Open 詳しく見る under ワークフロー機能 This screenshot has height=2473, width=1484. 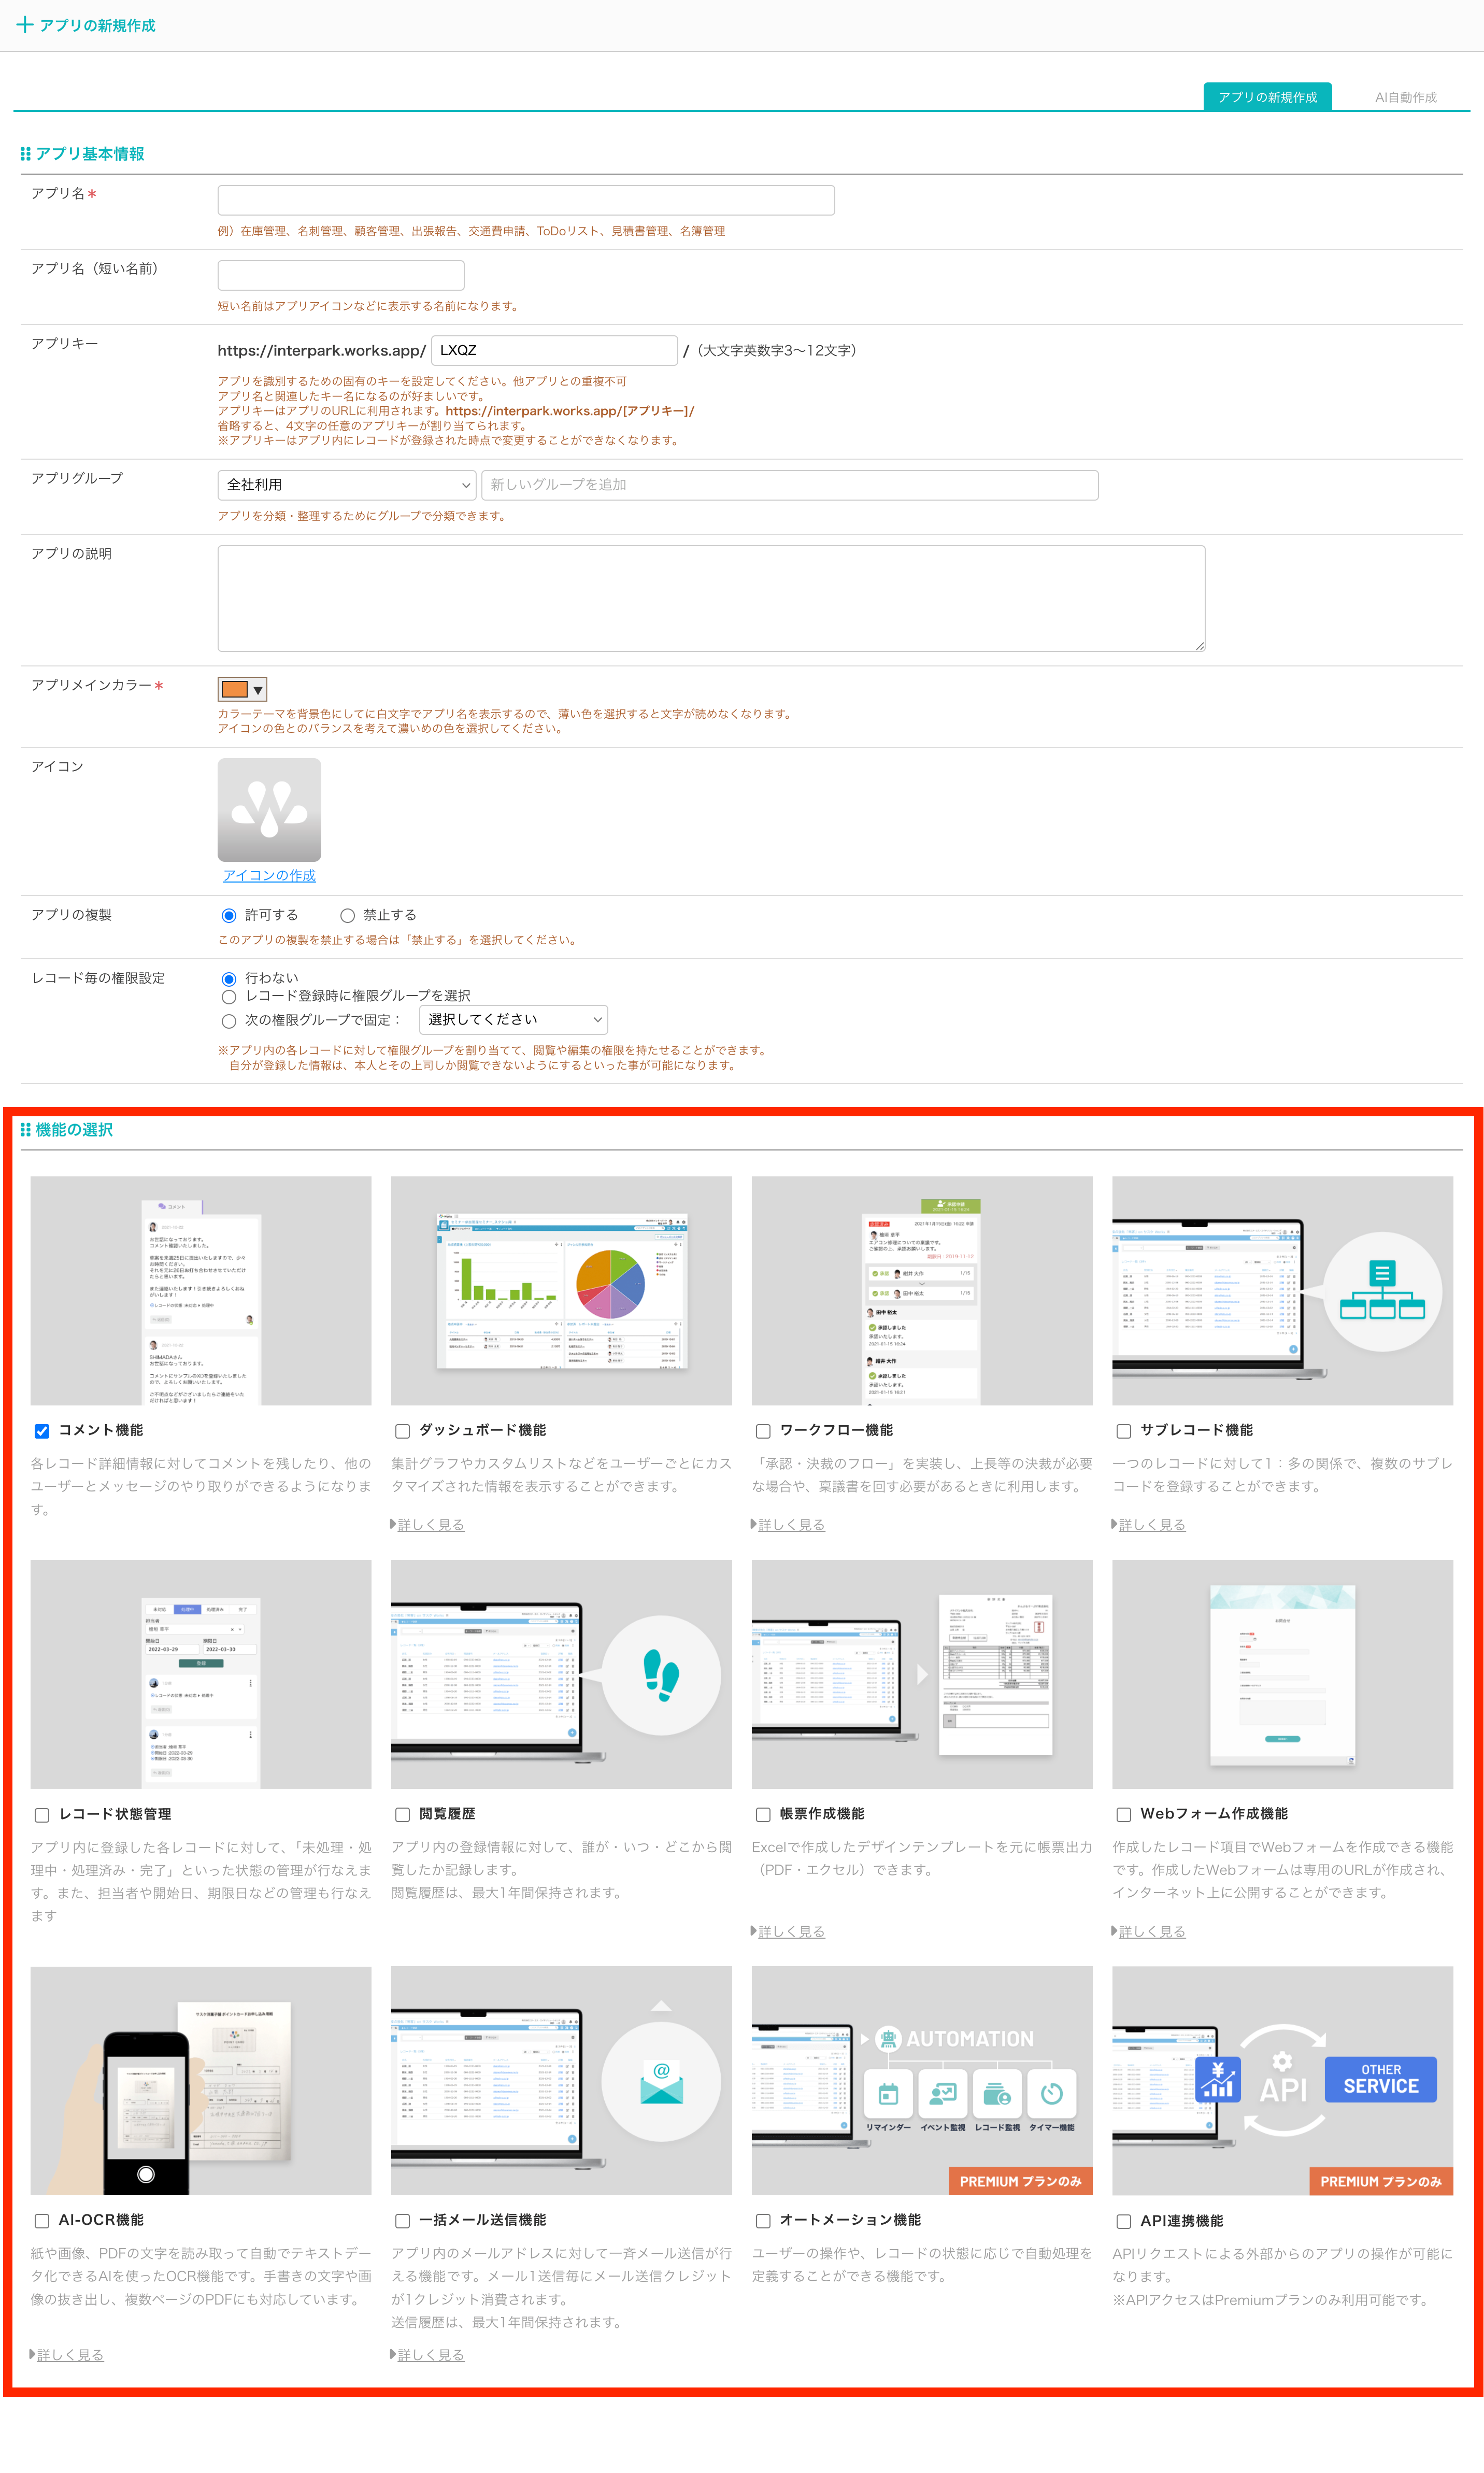791,1525
